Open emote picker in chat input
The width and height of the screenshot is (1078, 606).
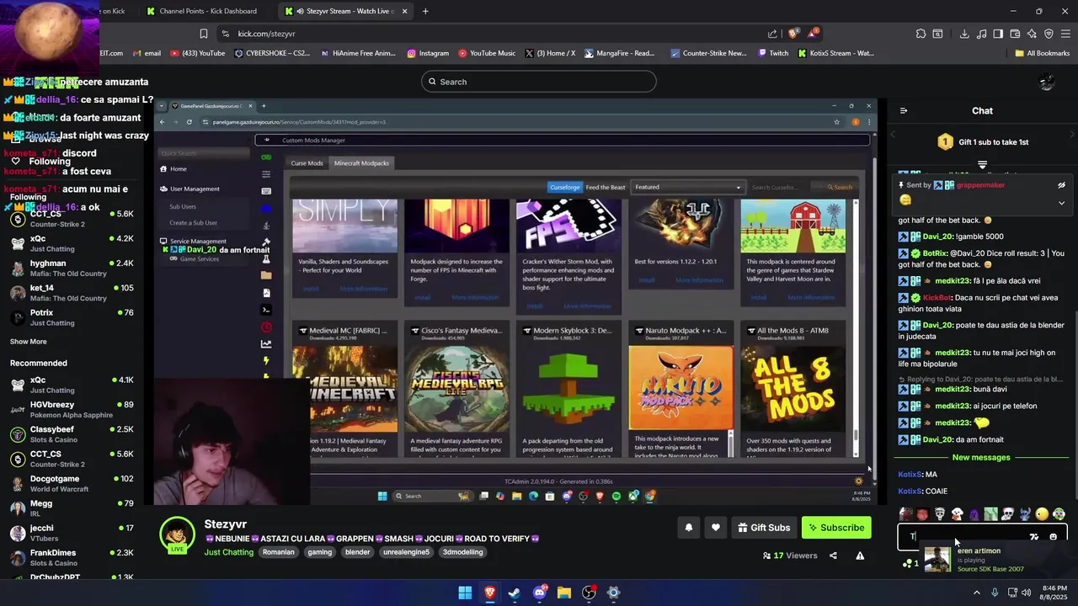(1053, 536)
